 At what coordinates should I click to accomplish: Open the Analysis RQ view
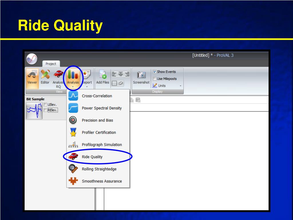coord(58,78)
